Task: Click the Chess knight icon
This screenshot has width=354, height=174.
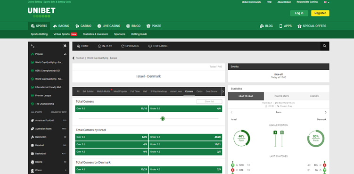Action: point(32,170)
